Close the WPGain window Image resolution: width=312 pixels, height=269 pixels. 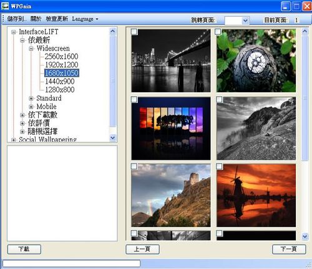[x=306, y=6]
